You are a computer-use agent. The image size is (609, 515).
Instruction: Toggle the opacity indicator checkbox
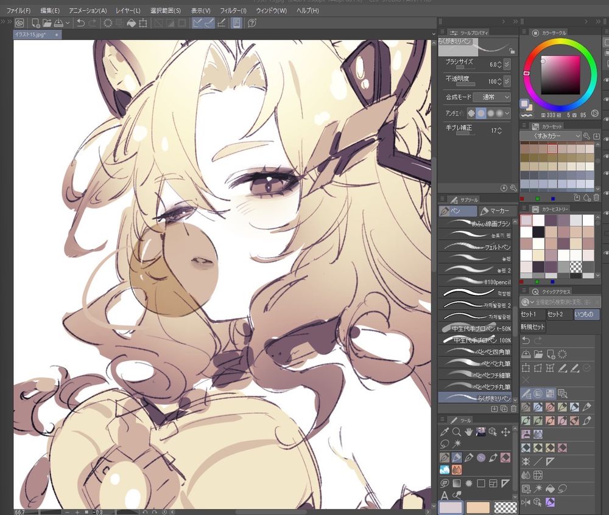507,81
